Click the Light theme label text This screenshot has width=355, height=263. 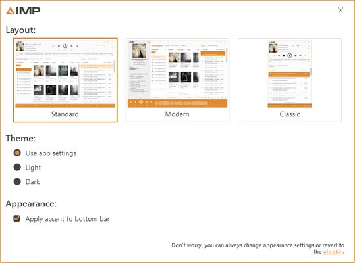pyautogui.click(x=33, y=168)
